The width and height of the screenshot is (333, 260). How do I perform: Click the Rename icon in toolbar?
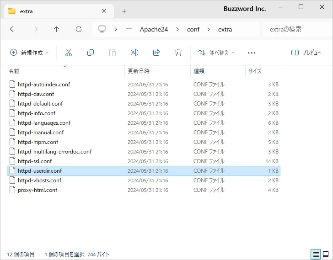tap(134, 53)
